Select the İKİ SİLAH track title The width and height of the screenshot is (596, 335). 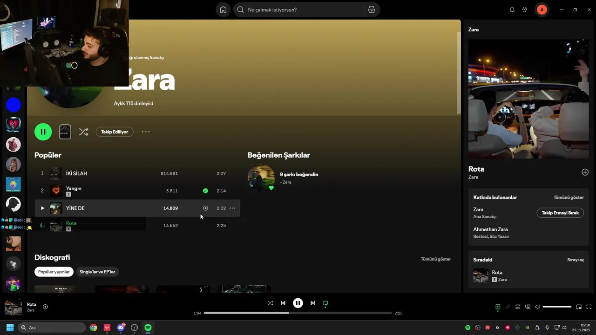pyautogui.click(x=76, y=174)
